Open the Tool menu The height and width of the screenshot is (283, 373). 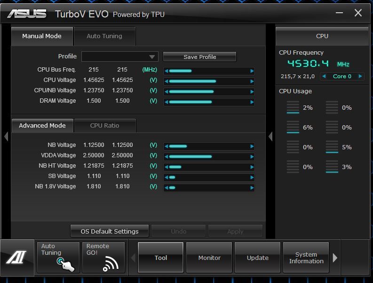(160, 258)
